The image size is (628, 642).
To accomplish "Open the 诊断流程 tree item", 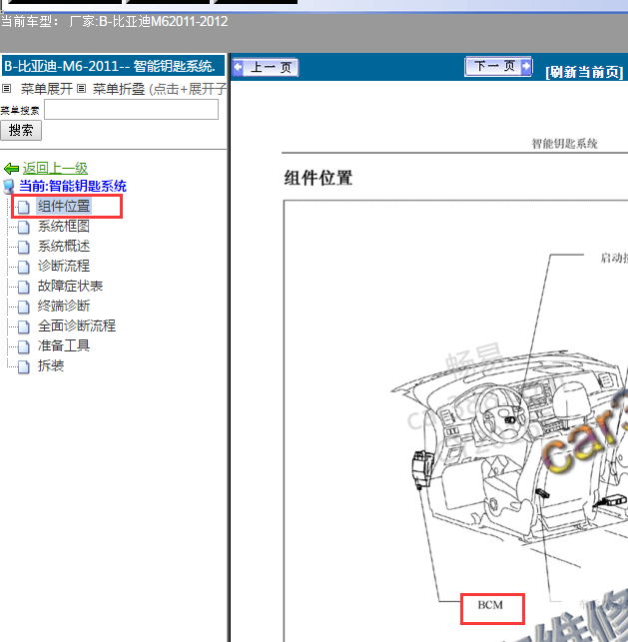I will 64,266.
